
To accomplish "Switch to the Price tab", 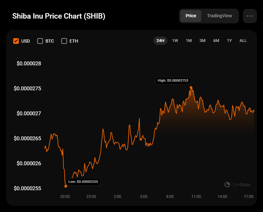I will 191,16.
